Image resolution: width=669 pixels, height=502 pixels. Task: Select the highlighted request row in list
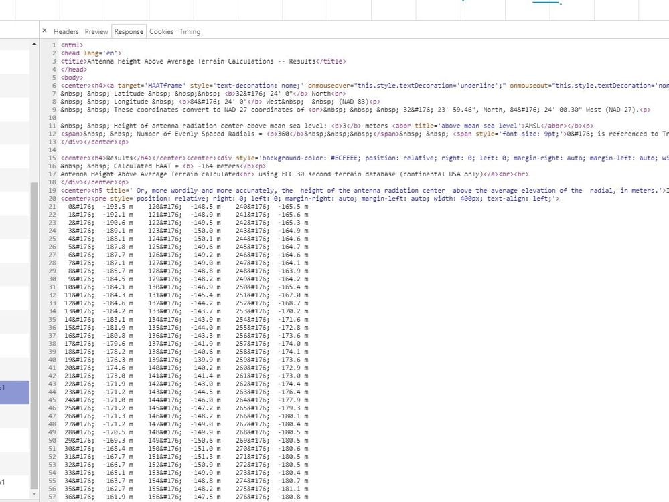[15, 392]
